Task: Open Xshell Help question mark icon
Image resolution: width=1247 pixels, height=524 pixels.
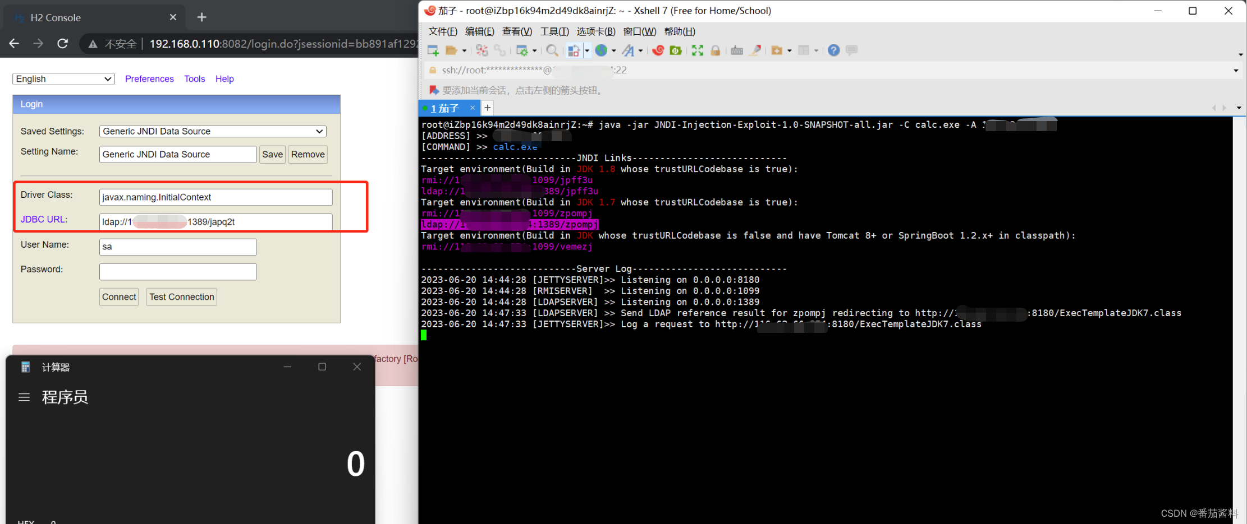Action: coord(834,50)
